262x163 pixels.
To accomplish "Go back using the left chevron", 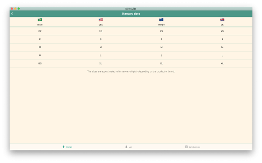I will coord(12,14).
